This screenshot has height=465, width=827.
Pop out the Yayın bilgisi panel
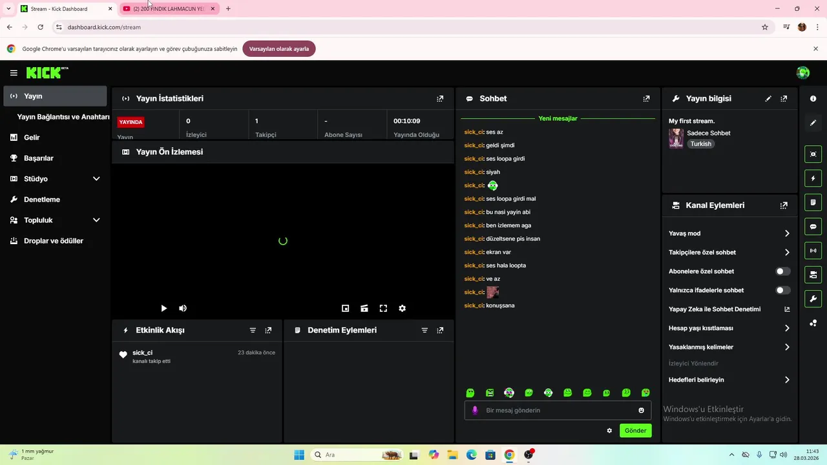point(784,99)
